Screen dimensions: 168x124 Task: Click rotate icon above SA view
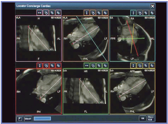(140, 13)
